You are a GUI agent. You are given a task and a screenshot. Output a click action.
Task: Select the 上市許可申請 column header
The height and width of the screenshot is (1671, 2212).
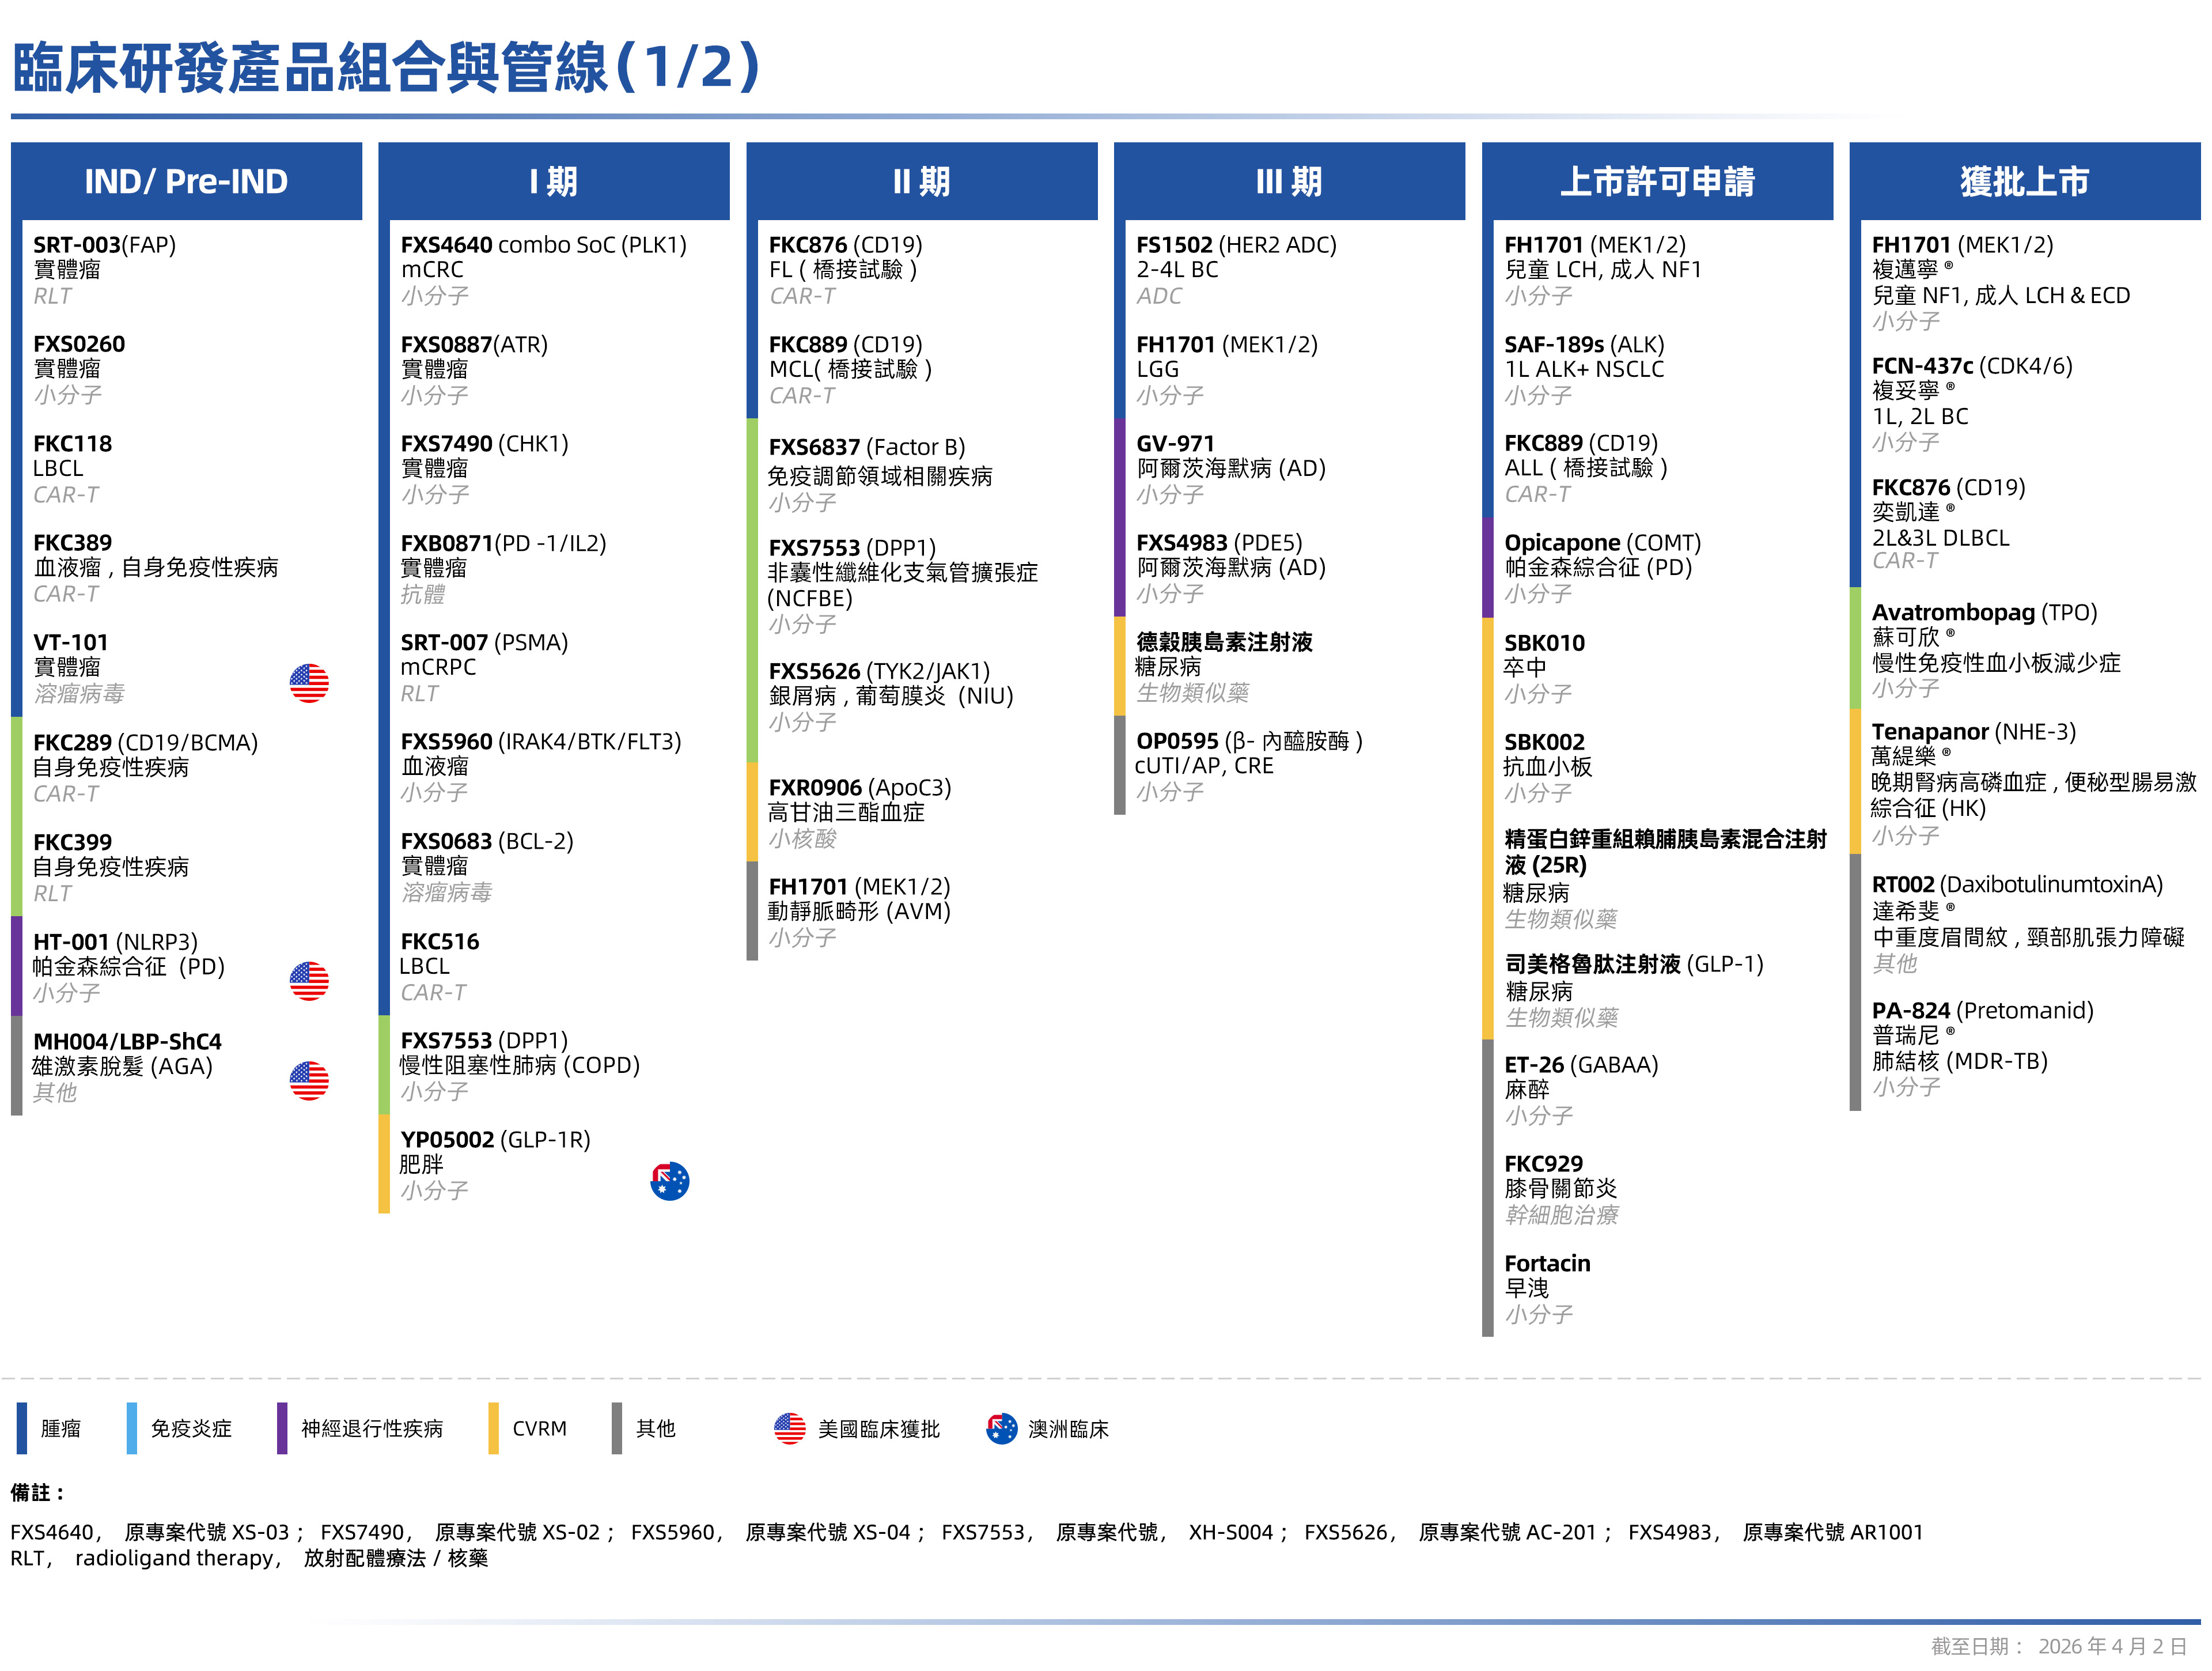point(1657,181)
